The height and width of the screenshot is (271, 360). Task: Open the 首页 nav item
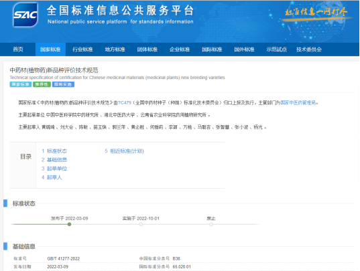click(x=18, y=50)
